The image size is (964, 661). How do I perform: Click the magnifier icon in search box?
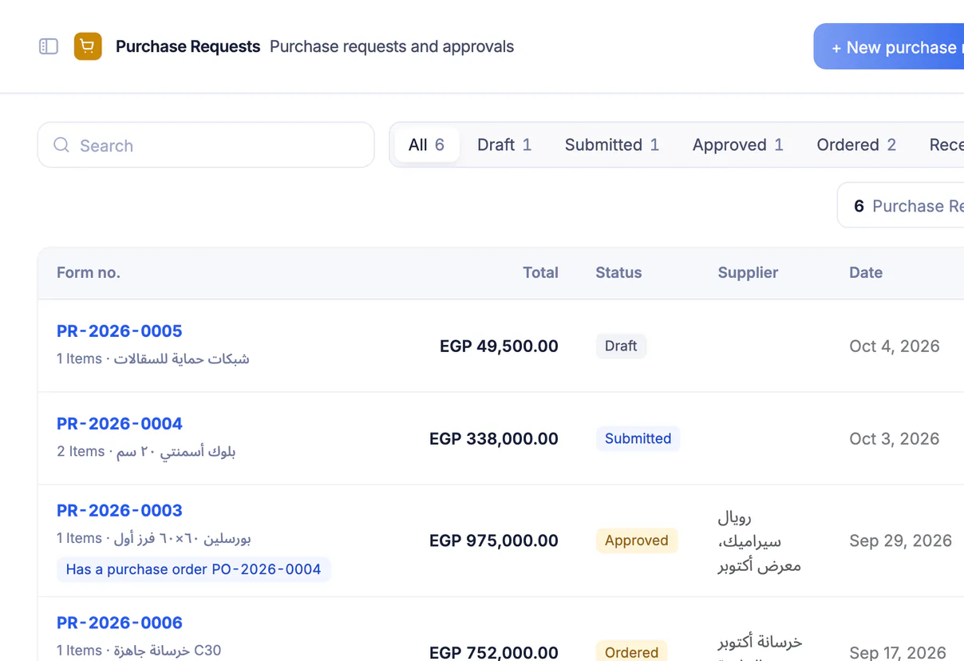[61, 145]
